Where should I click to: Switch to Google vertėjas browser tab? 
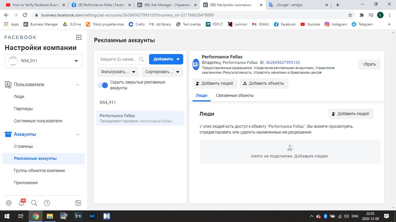[298, 5]
